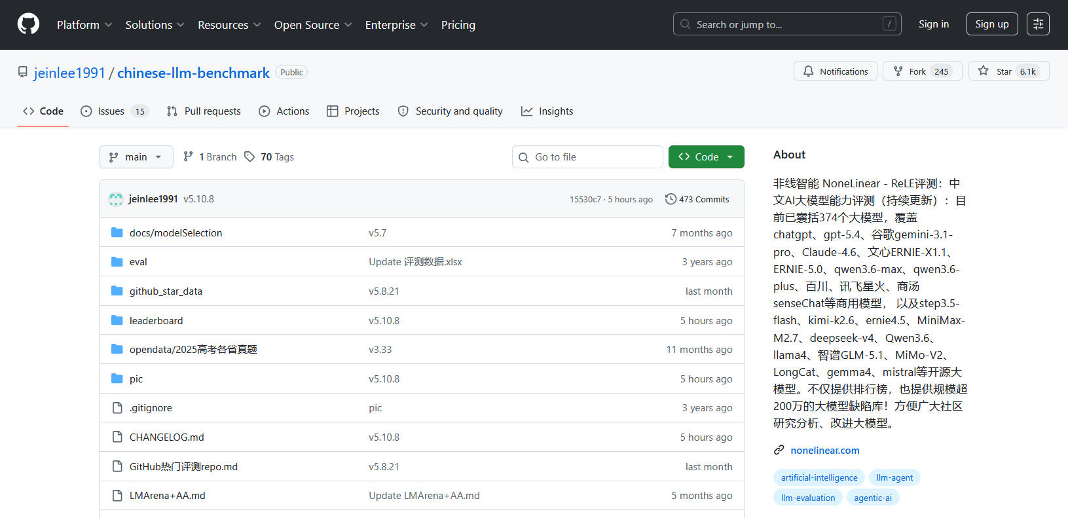Open the jeinlee1991 owner link
The height and width of the screenshot is (518, 1068).
click(69, 73)
